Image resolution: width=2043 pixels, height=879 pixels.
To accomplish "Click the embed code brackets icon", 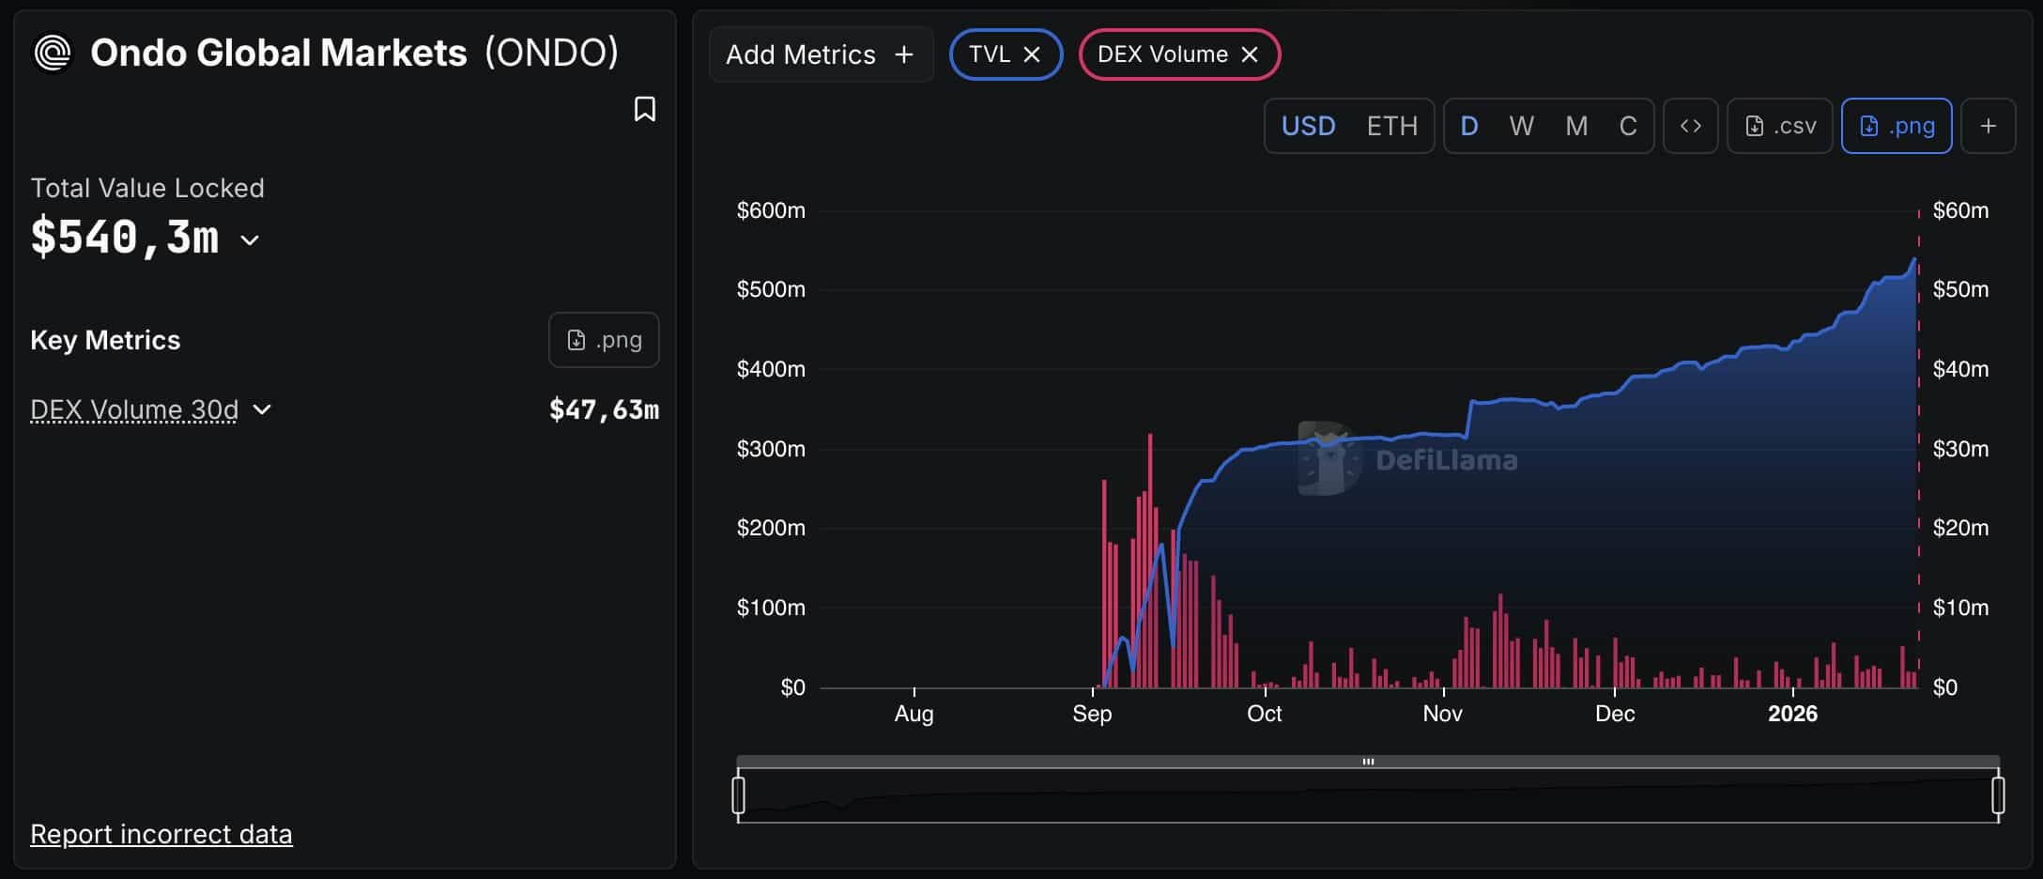I will pos(1690,126).
